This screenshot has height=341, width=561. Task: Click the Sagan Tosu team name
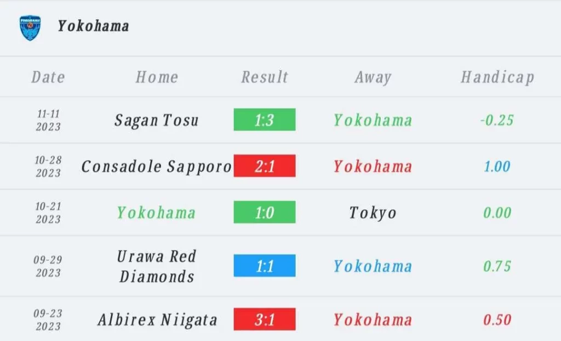tap(156, 121)
